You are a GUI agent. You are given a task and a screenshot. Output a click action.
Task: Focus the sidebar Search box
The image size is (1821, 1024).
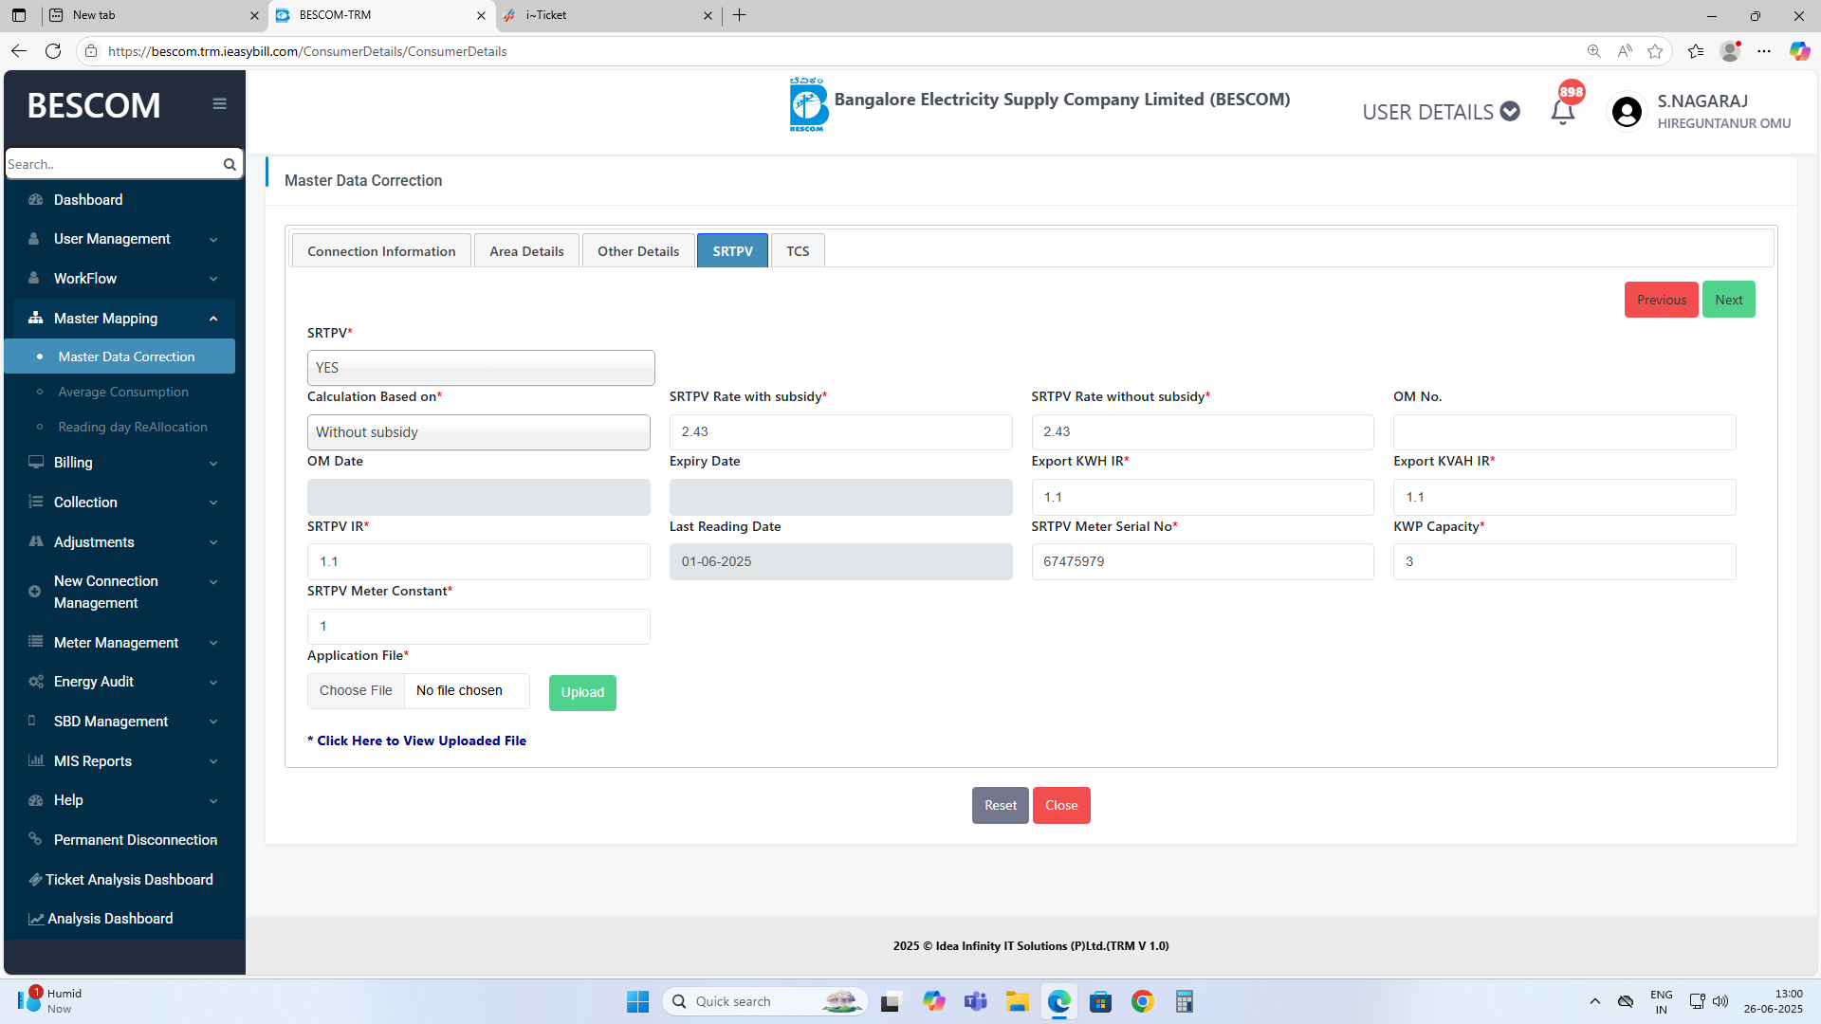112,164
